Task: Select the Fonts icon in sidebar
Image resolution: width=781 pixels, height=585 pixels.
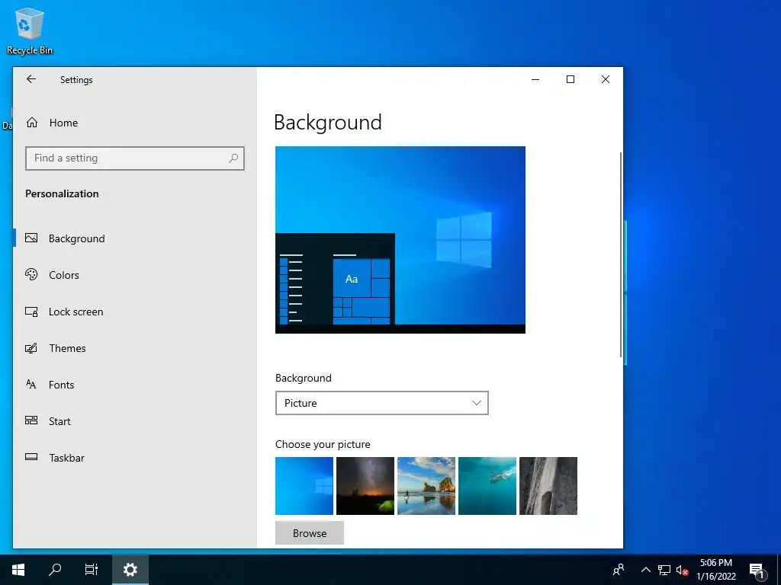Action: pos(31,385)
